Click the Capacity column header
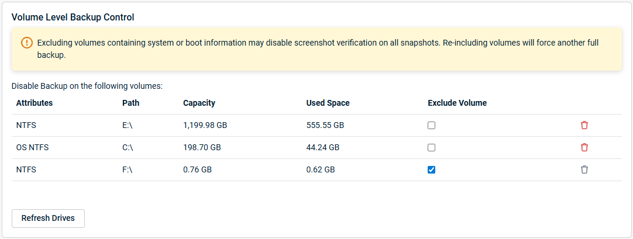 tap(199, 103)
